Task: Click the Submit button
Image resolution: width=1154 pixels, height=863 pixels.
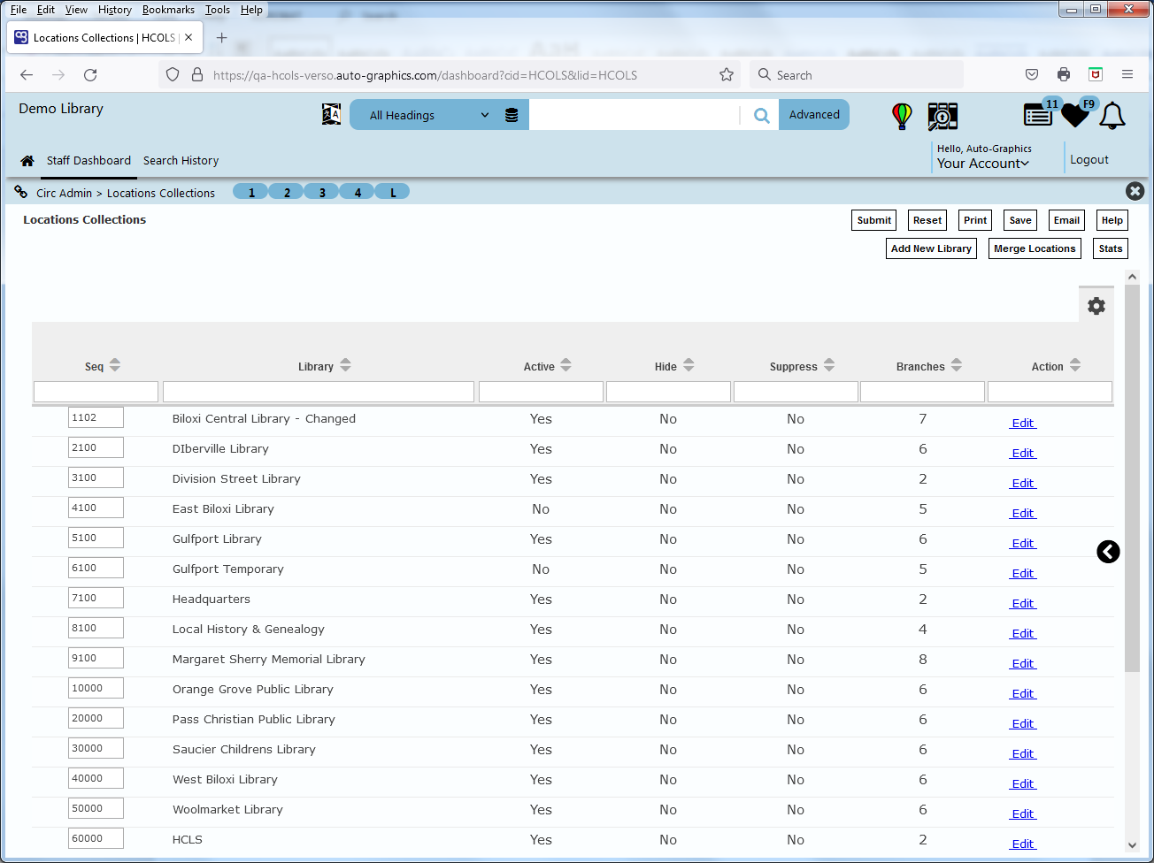Action: [874, 220]
